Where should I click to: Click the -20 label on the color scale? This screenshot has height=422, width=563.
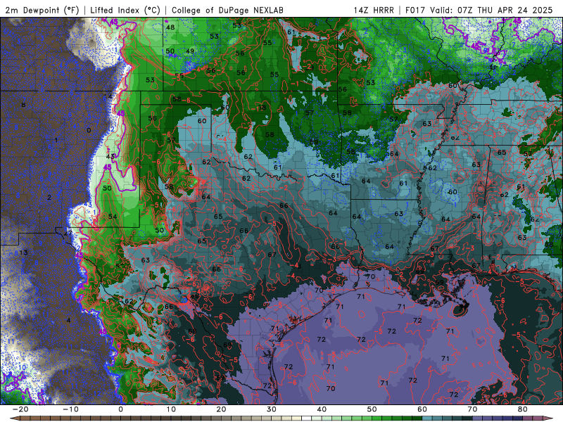tap(20, 409)
